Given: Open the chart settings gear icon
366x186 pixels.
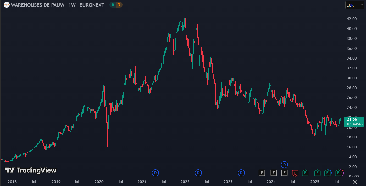Looking at the screenshot, I should (x=355, y=182).
